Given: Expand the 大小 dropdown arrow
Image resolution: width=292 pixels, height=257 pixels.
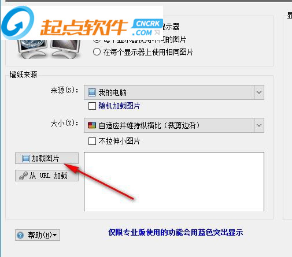Looking at the screenshot, I should pos(259,125).
